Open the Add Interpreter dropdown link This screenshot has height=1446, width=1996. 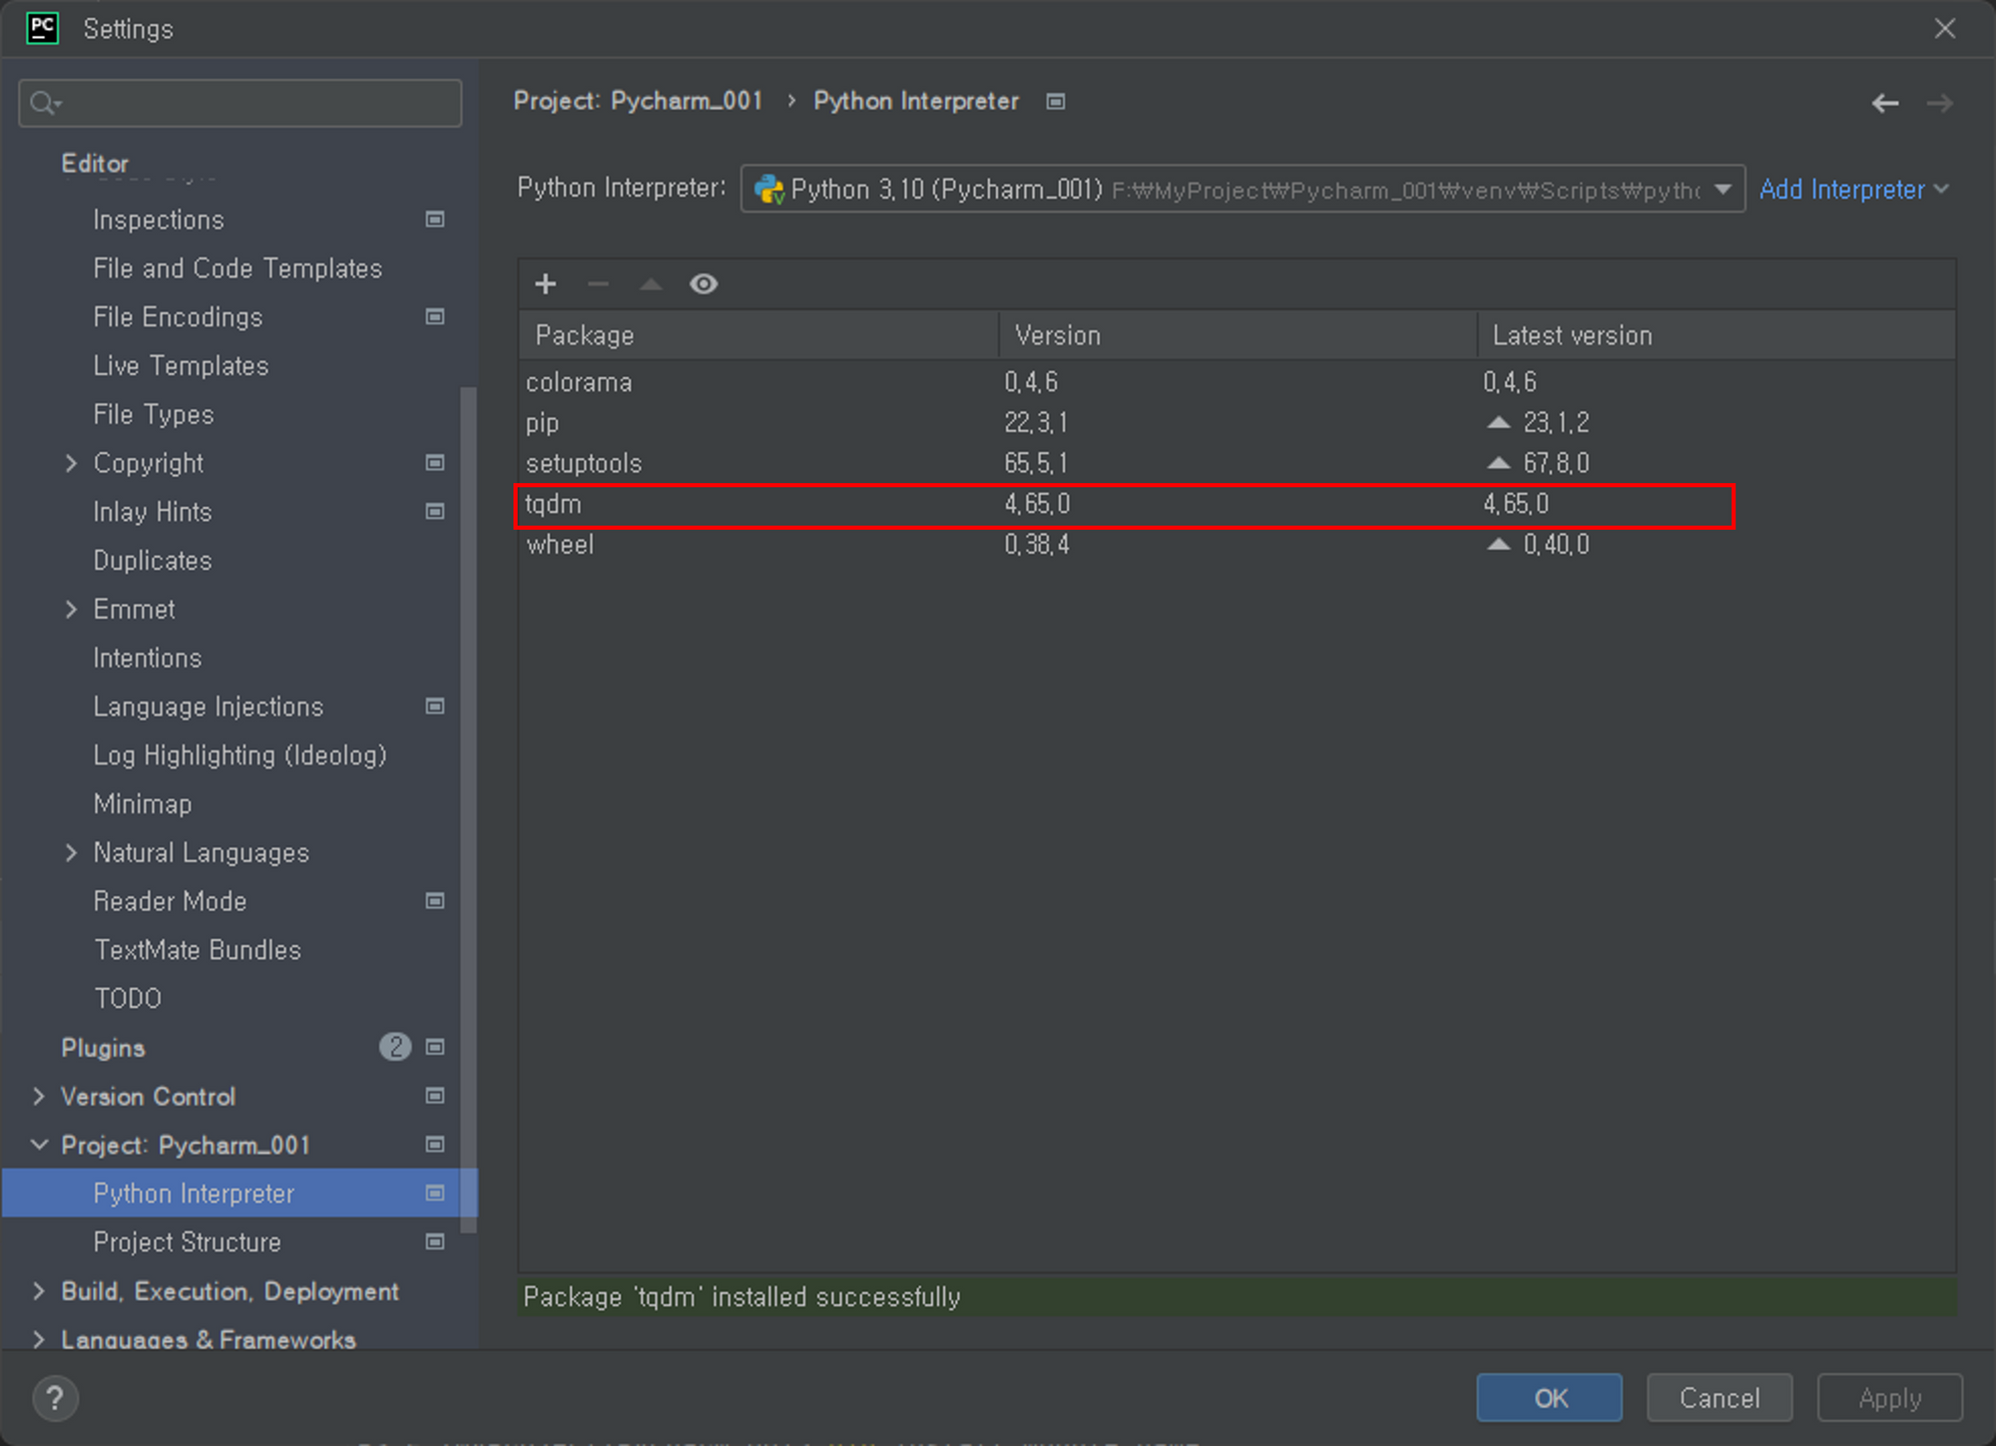point(1853,190)
